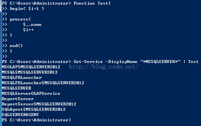Screen dimensions: 201x126
Task: Click the -DisplayName parameter text
Action: 121,62
